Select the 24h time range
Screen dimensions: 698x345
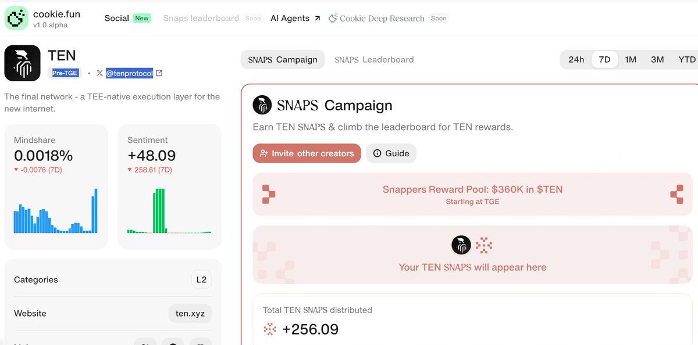[576, 59]
